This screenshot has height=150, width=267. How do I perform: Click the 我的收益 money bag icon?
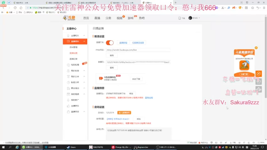(68, 71)
